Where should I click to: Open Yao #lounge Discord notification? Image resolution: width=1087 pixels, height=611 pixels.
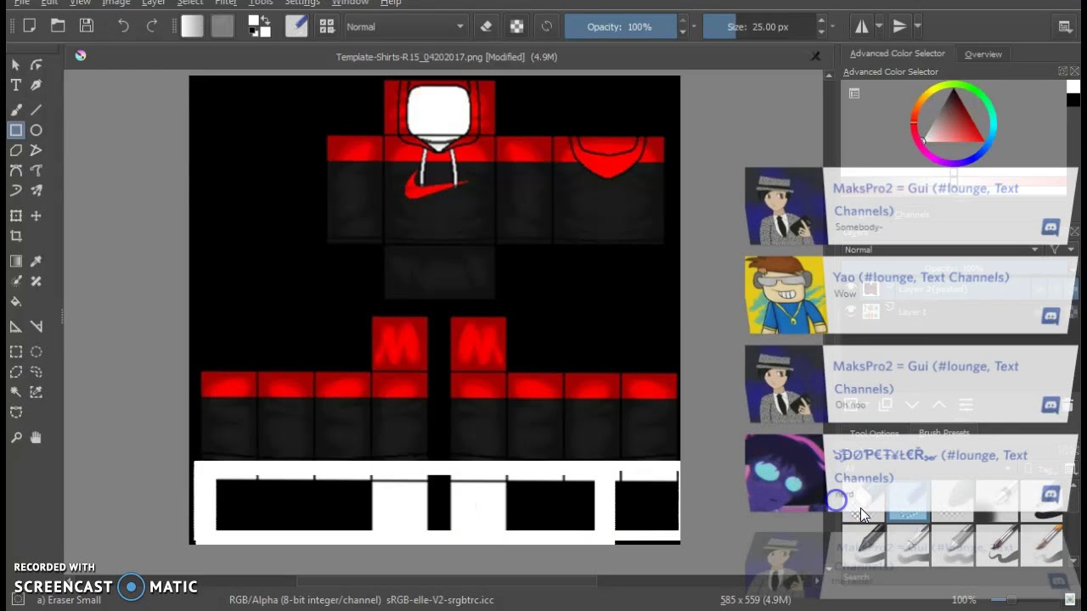click(x=910, y=295)
